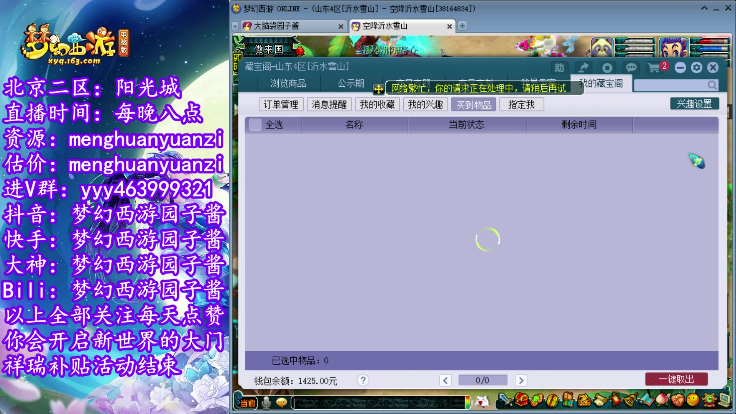Image resolution: width=736 pixels, height=414 pixels.
Task: Go to previous page with left arrow
Action: click(x=445, y=380)
